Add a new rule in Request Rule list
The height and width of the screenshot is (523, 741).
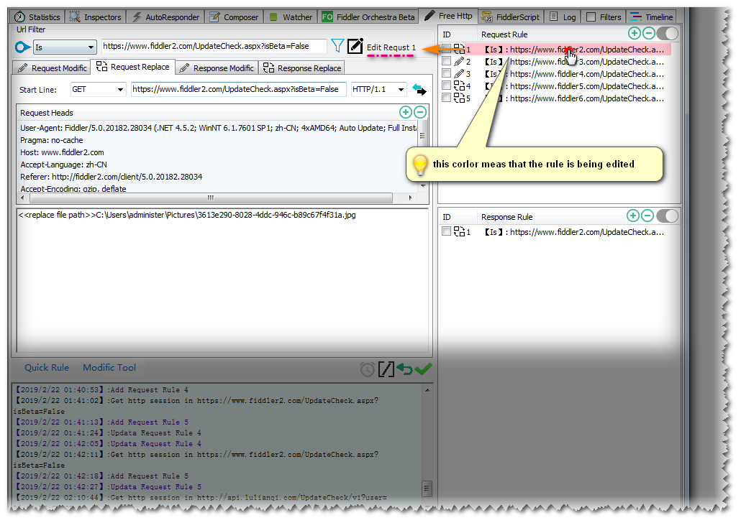pyautogui.click(x=635, y=33)
